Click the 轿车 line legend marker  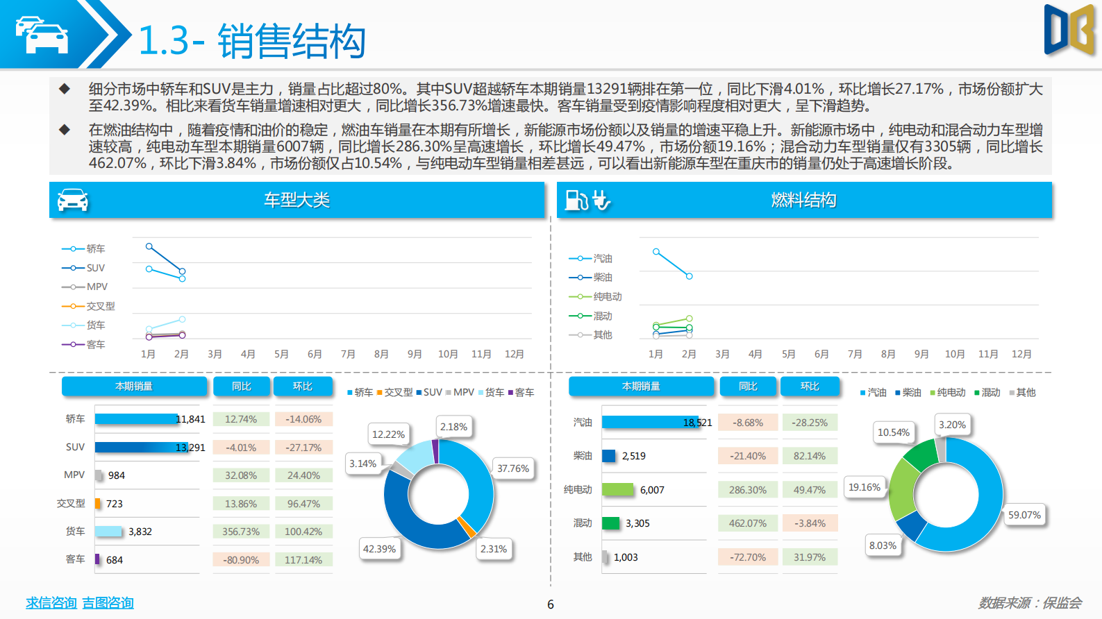(x=73, y=248)
